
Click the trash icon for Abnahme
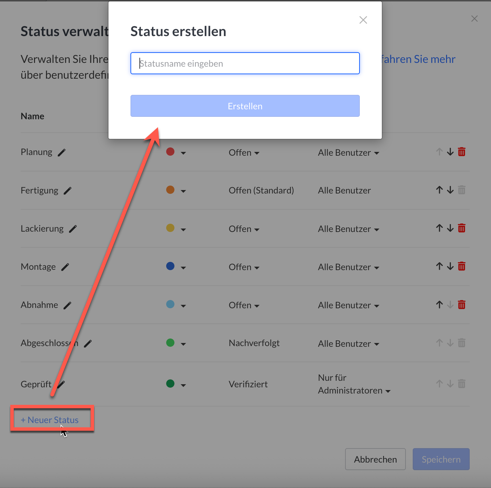461,305
